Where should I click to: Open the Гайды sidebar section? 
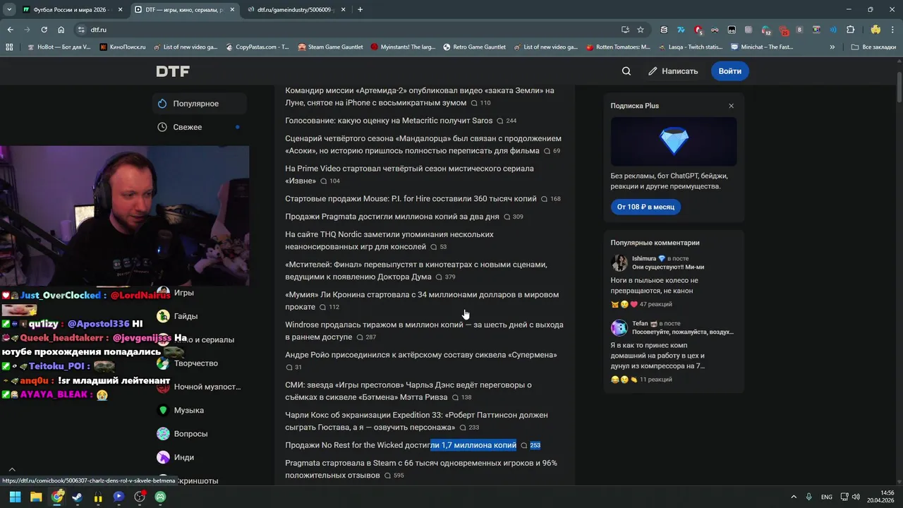tap(186, 316)
